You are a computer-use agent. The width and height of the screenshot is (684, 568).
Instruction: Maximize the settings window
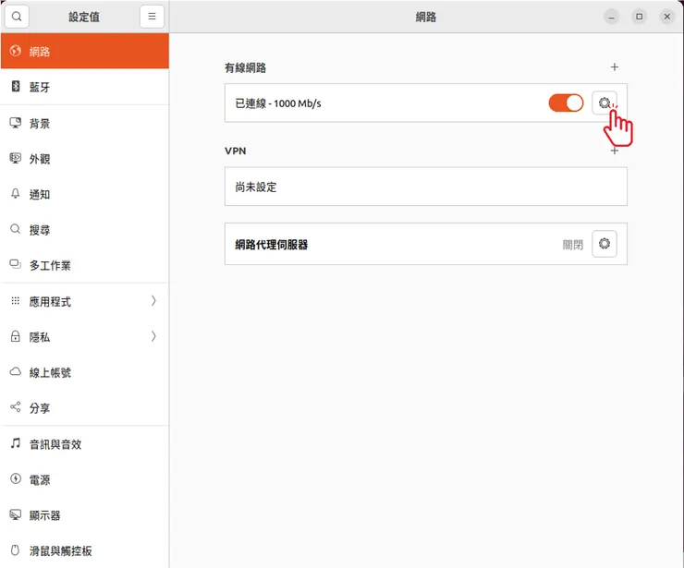coord(639,17)
